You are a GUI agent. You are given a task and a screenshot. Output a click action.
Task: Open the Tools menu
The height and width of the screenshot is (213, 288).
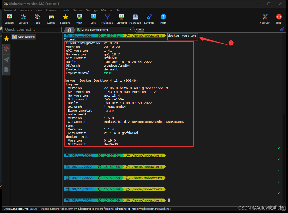pos(65,10)
